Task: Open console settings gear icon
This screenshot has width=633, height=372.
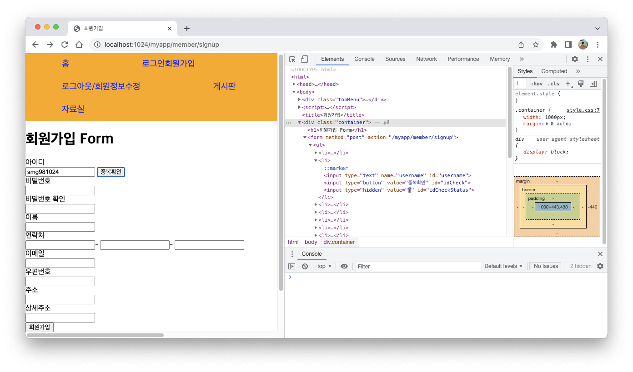Action: 600,266
